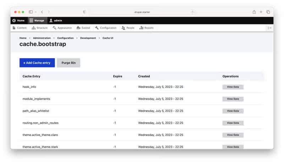The width and height of the screenshot is (284, 163).
Task: Click the Add Cache entry button
Action: [37, 63]
